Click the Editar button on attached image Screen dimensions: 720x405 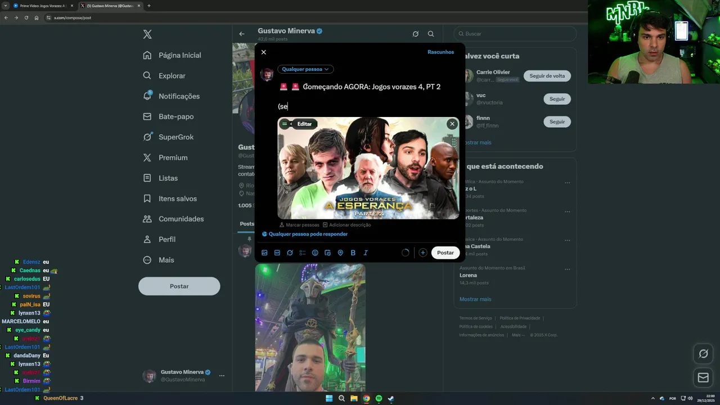point(304,124)
